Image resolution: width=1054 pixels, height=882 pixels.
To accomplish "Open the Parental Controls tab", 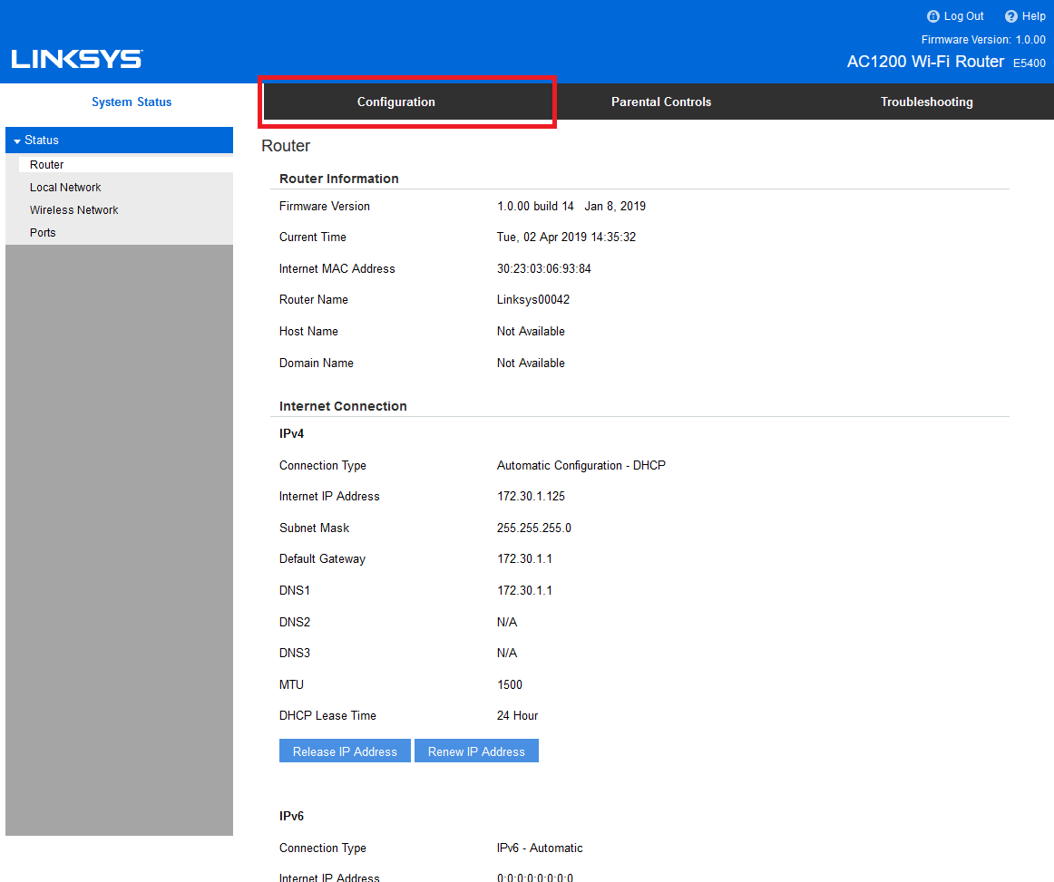I will [660, 102].
